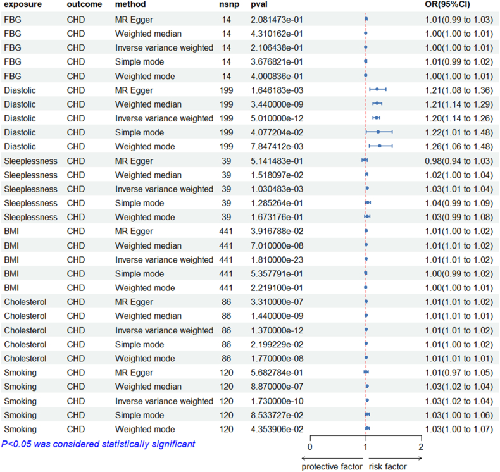Click the Sleeplessness MR Egger OR 0.98(0.94 to 1.03)
The height and width of the screenshot is (472, 500).
459,161
